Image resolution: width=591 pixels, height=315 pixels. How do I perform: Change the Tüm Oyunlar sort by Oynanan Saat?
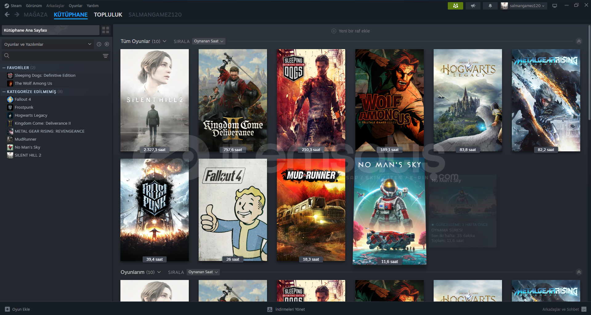point(209,41)
